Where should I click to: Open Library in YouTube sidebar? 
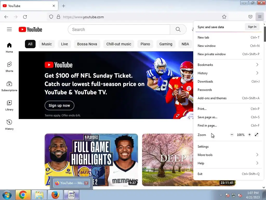click(x=9, y=106)
